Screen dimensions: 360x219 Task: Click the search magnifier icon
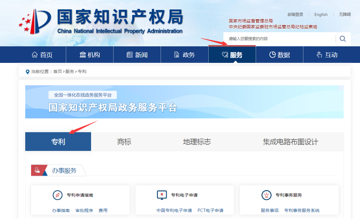(x=343, y=39)
